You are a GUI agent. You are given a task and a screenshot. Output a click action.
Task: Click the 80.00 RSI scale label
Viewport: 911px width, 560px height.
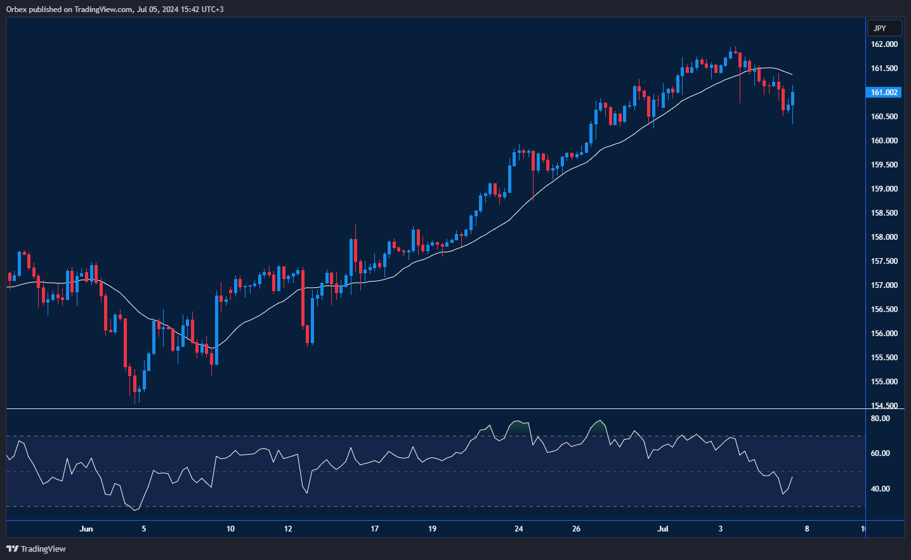[x=880, y=419]
